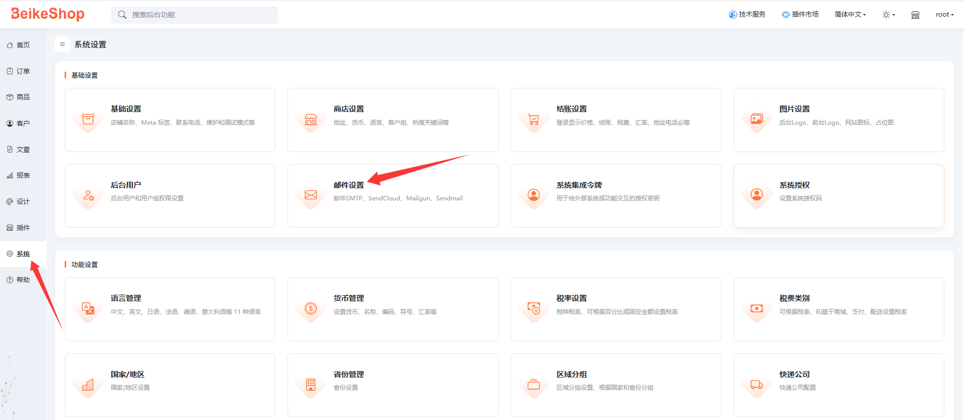
Task: Open the 简体中文 language dropdown
Action: pyautogui.click(x=850, y=15)
